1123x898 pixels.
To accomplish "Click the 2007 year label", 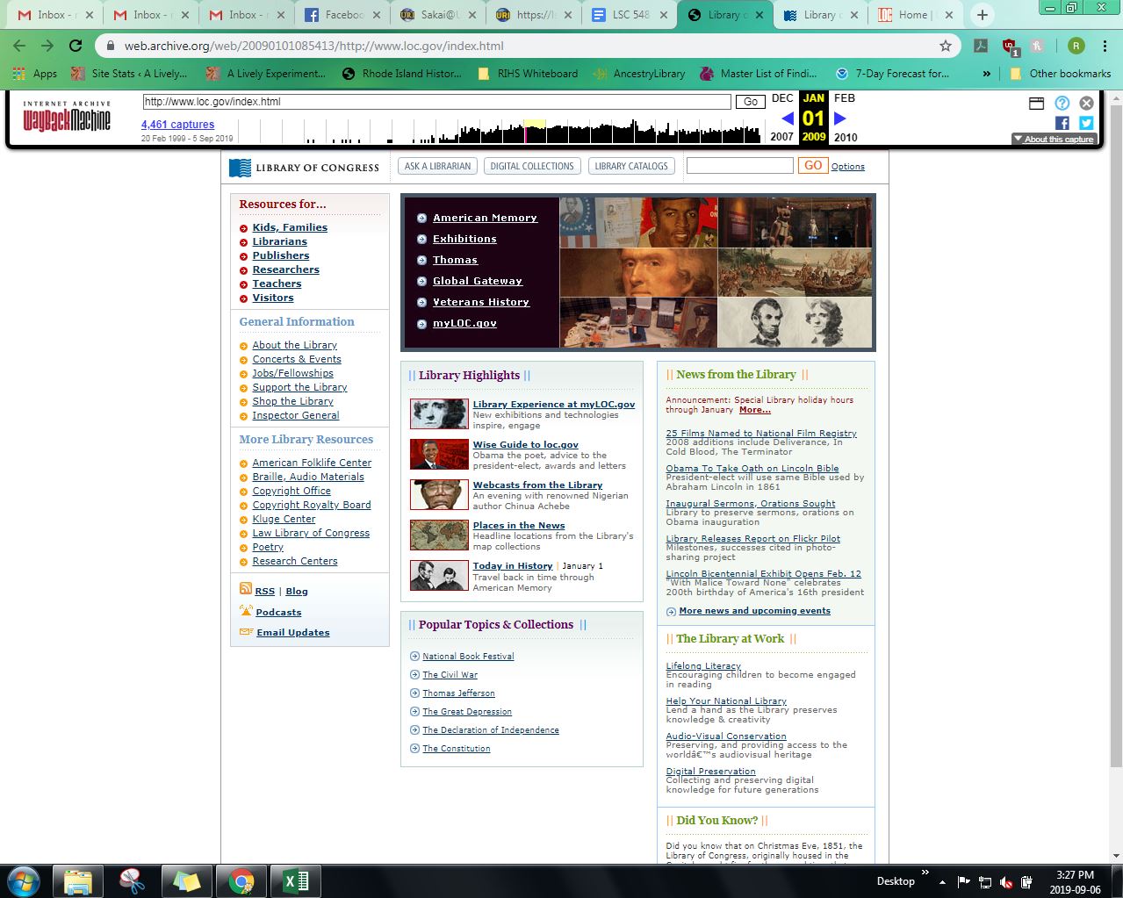I will coord(781,137).
